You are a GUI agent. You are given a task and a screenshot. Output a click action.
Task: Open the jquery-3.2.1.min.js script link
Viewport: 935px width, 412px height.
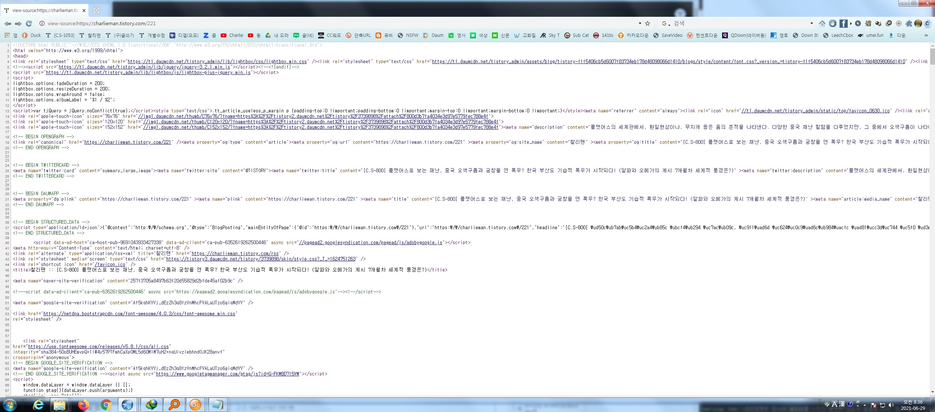click(x=144, y=67)
